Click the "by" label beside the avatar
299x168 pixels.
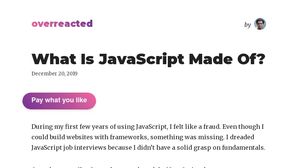pos(247,25)
